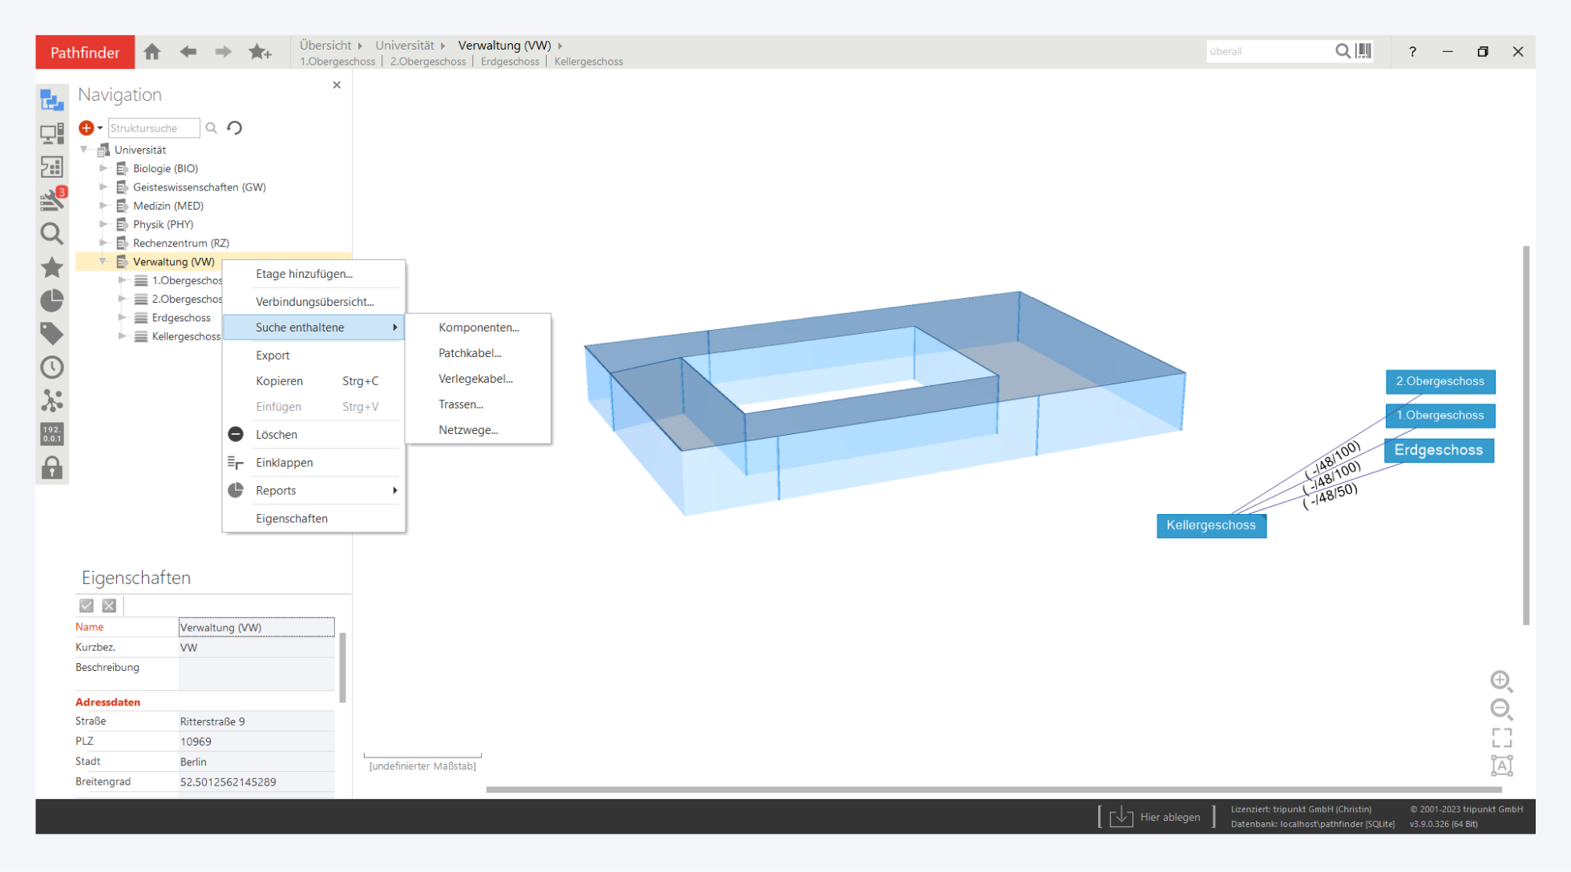Click the tag icon in left sidebar
This screenshot has width=1571, height=872.
click(52, 333)
